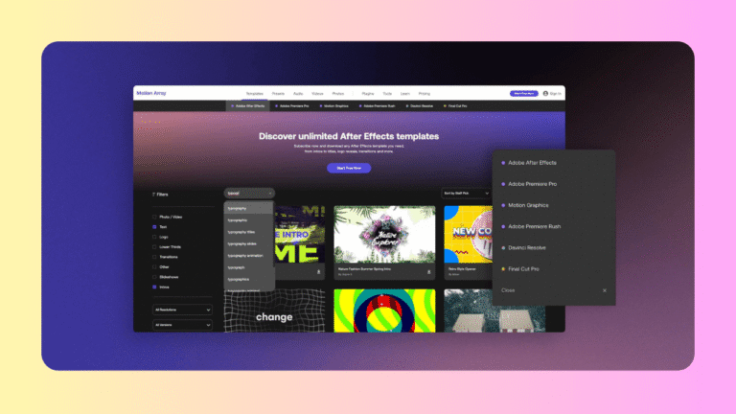
Task: Open the Templates nav tab
Action: 255,93
